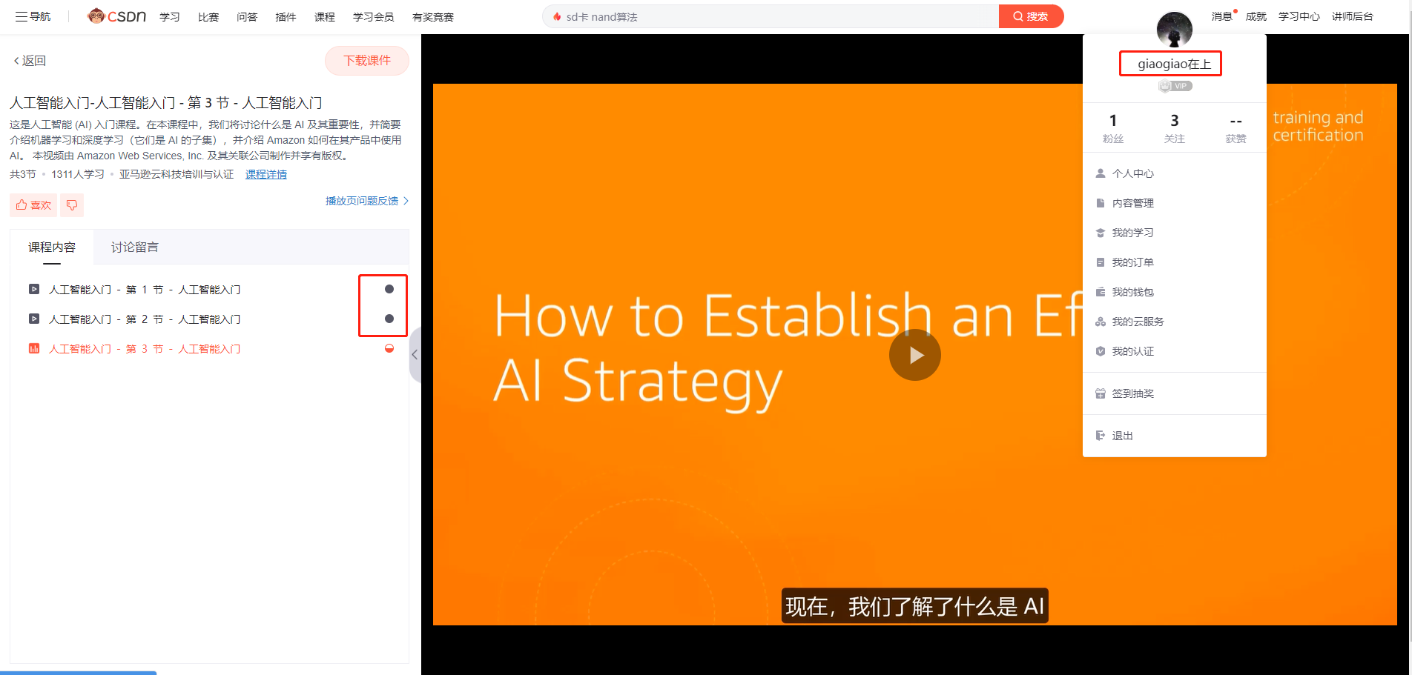
Task: Open 学习会员 in the top navigation
Action: (x=373, y=17)
